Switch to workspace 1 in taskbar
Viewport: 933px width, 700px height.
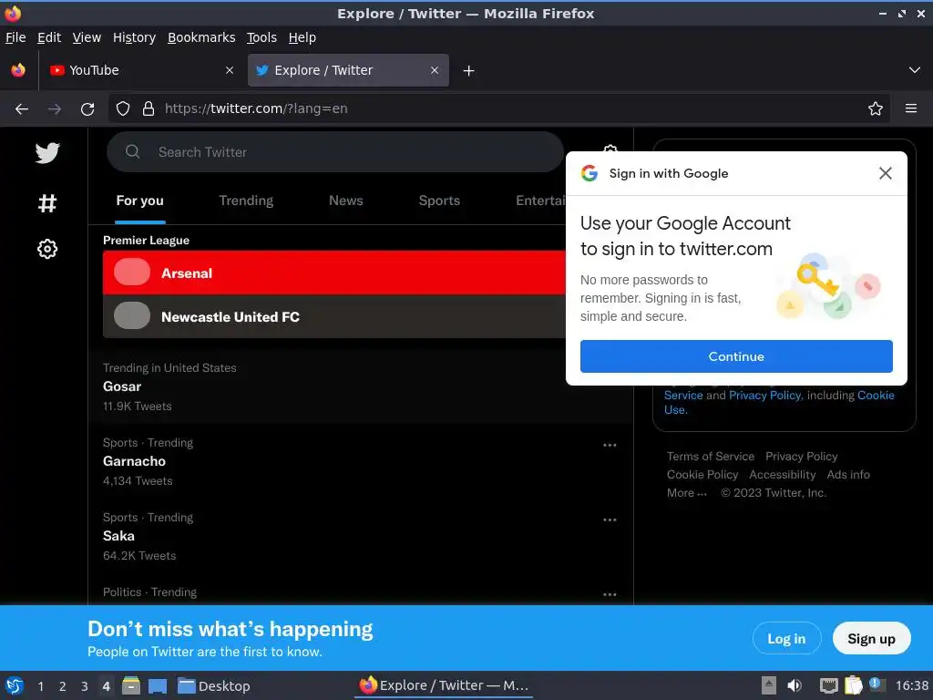pos(40,686)
